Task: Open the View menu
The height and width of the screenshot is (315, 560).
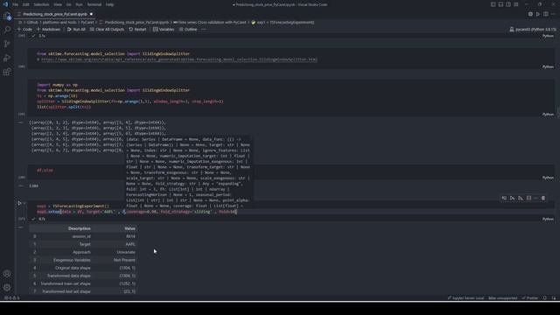Action: [58, 4]
